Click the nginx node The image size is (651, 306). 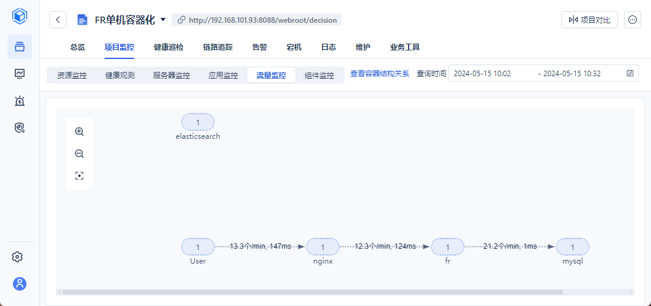click(x=322, y=247)
